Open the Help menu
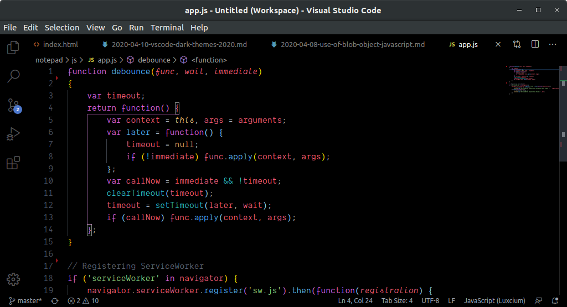Image resolution: width=567 pixels, height=307 pixels. coord(199,28)
